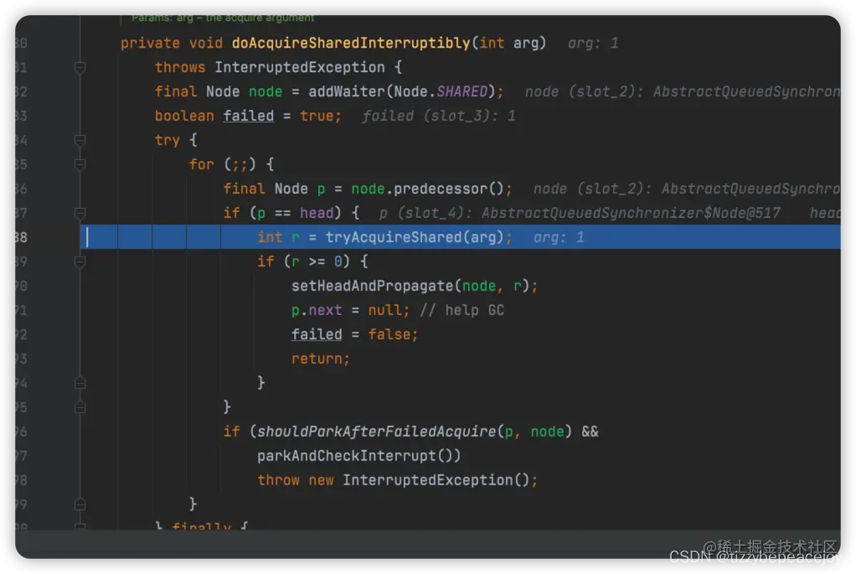Click 'private' modifier of the method
The width and height of the screenshot is (856, 574).
point(150,43)
